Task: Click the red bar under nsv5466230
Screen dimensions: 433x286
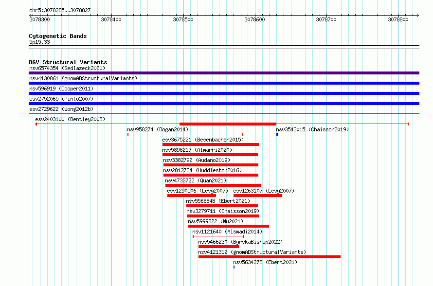Action: point(219,247)
